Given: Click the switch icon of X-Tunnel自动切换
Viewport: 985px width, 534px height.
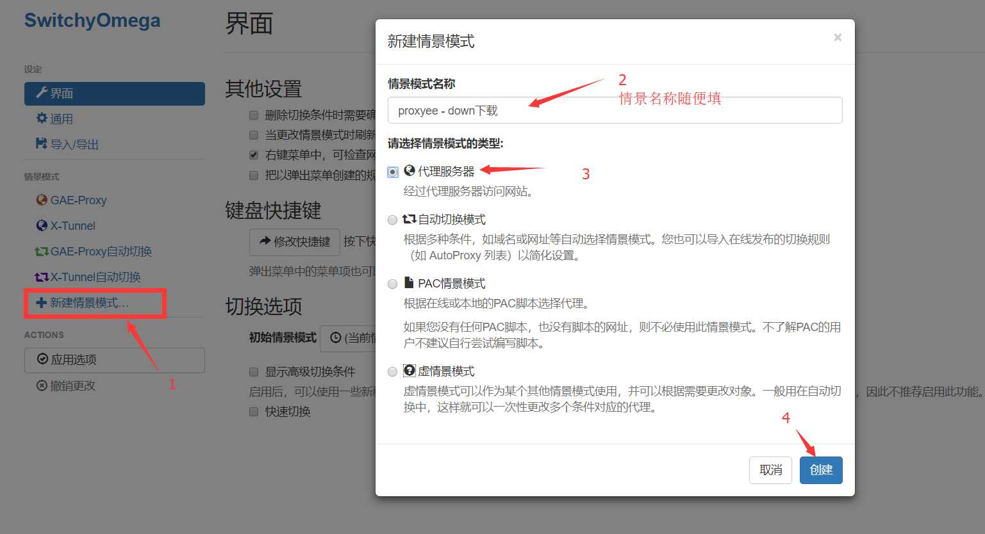Looking at the screenshot, I should pos(42,277).
